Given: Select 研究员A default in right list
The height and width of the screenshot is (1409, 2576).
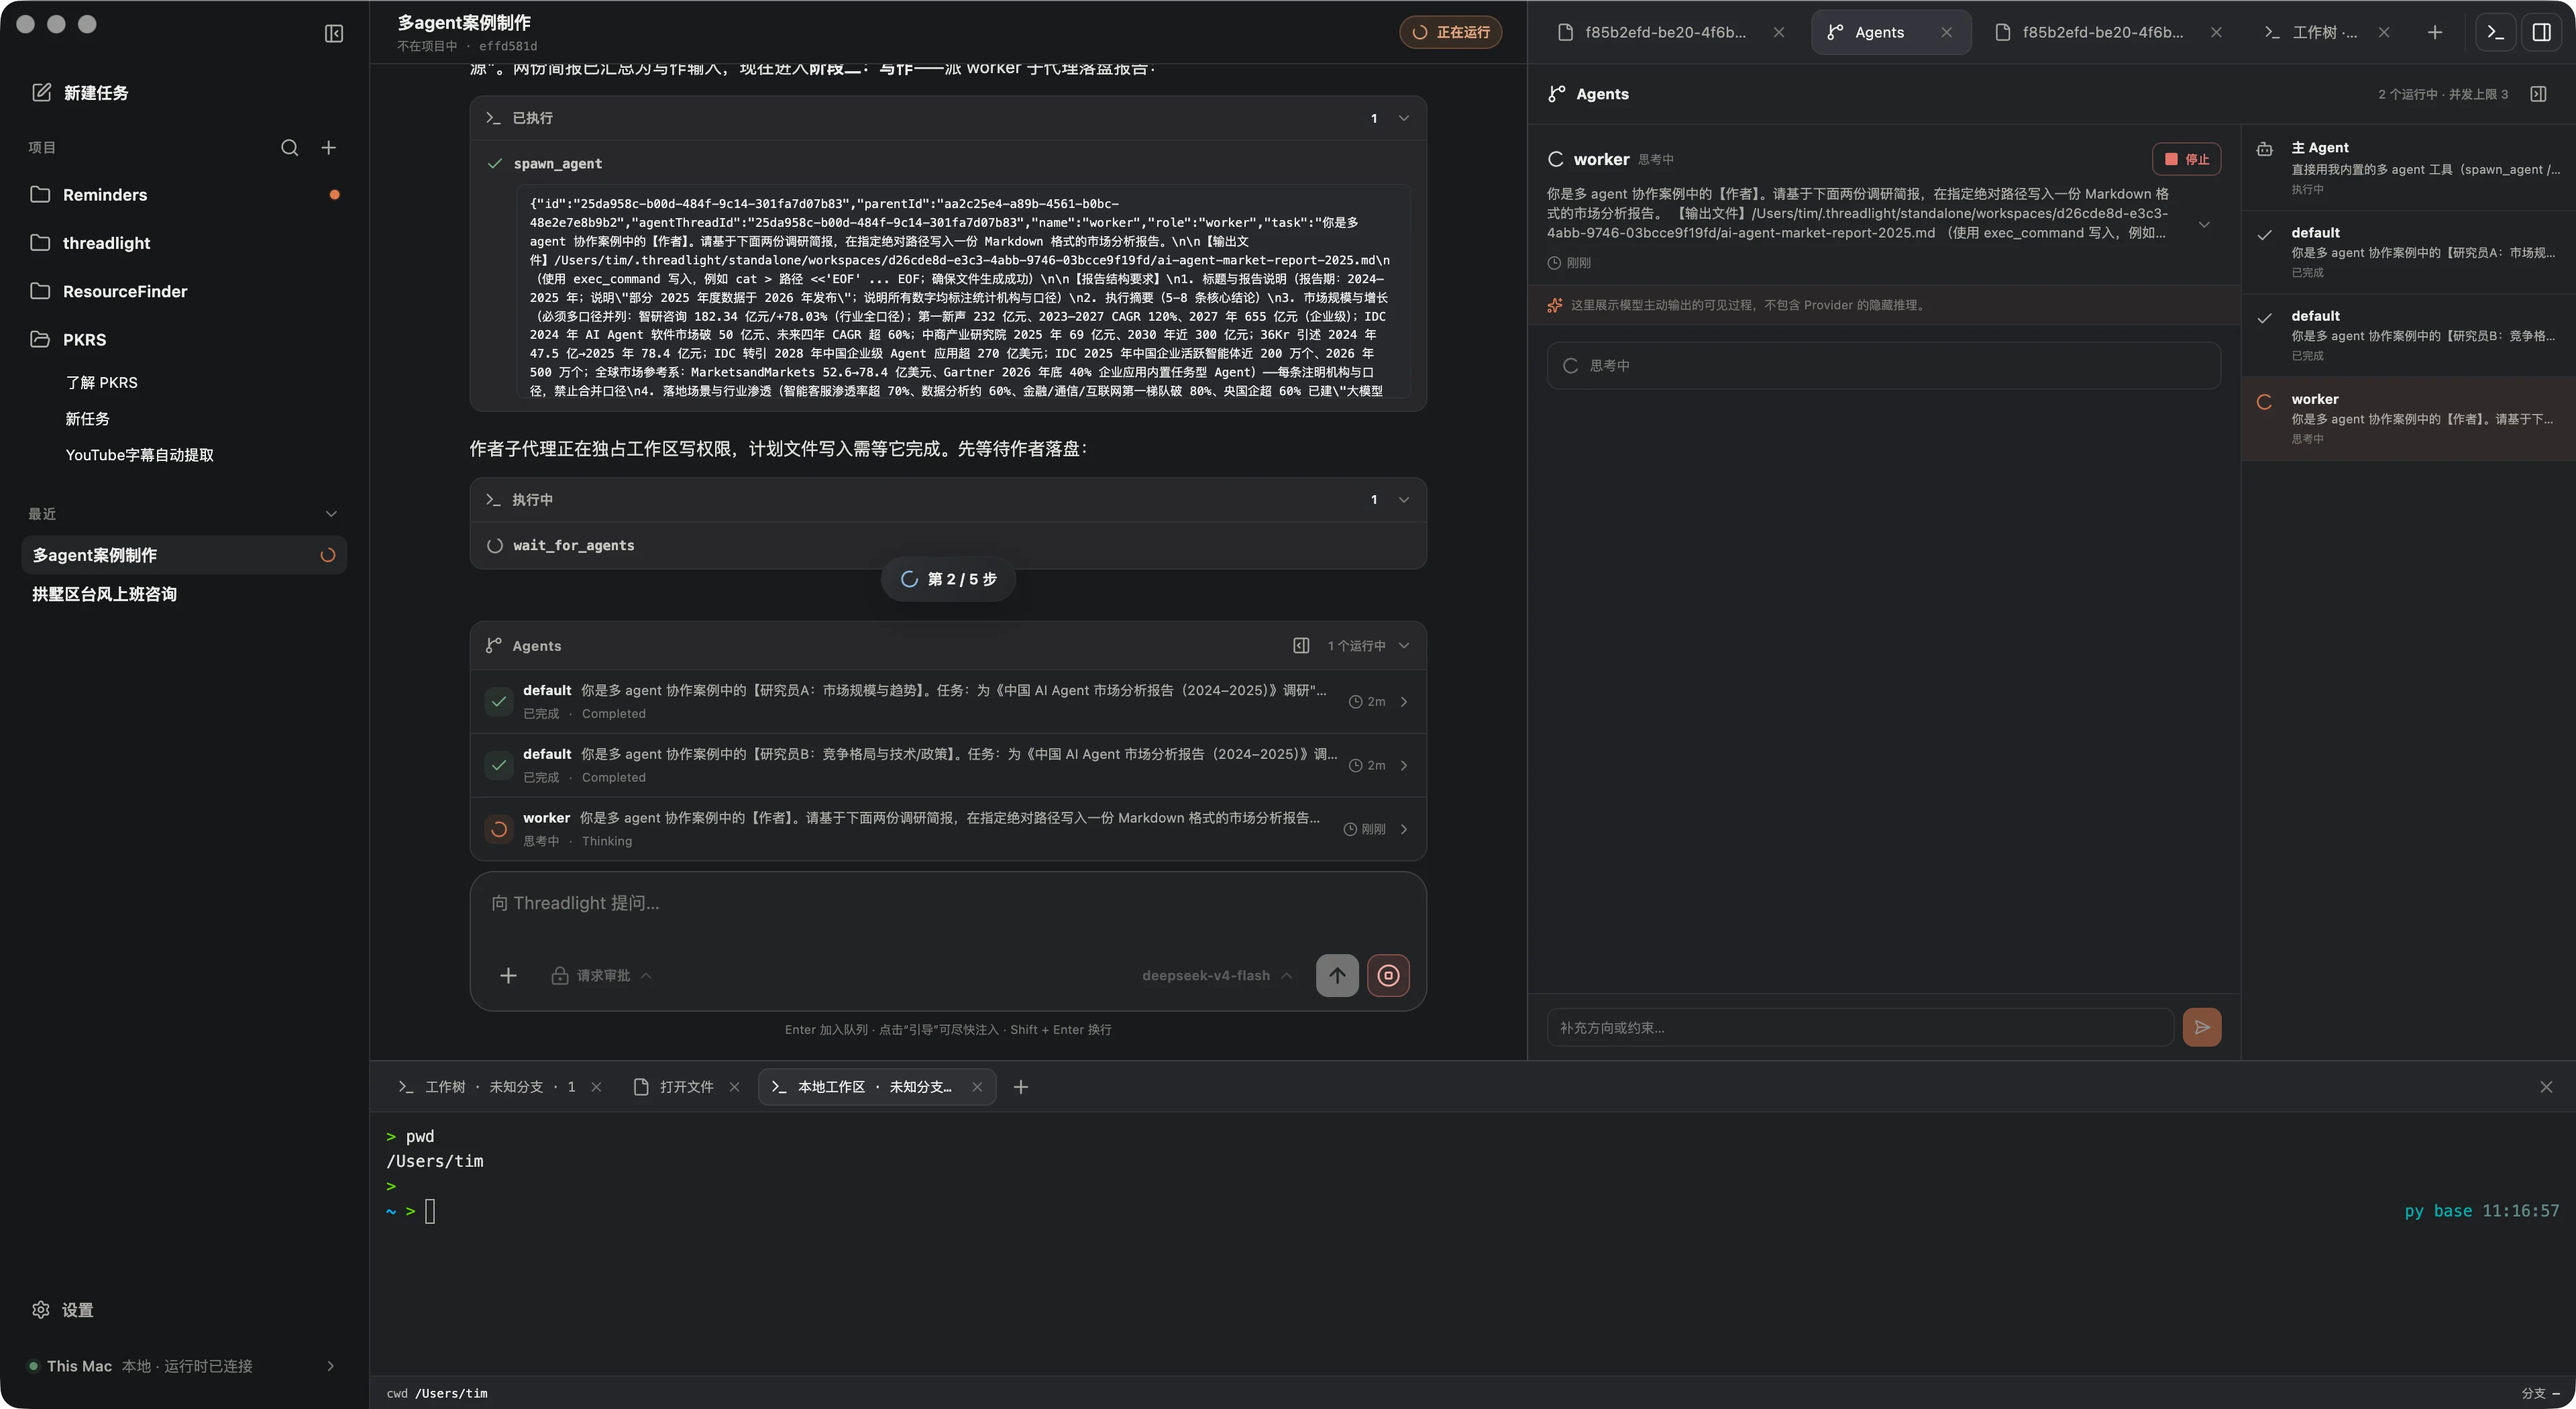Looking at the screenshot, I should [x=2408, y=252].
